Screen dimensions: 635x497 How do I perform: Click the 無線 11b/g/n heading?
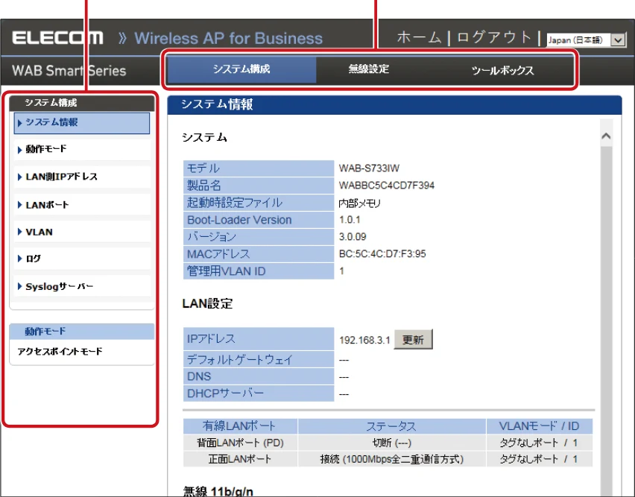[218, 491]
